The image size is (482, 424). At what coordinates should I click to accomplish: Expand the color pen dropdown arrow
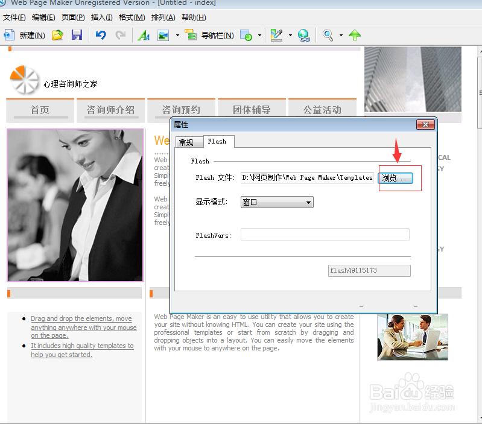[x=290, y=36]
